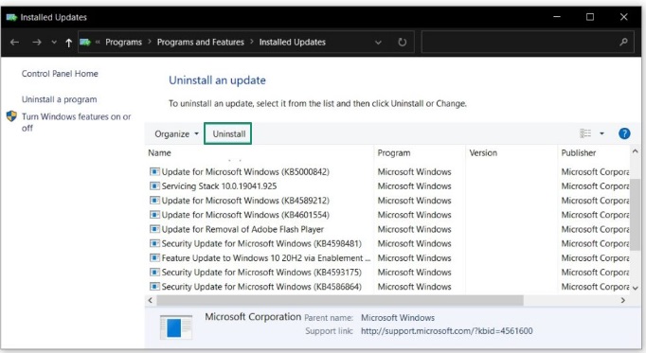Image resolution: width=646 pixels, height=353 pixels.
Task: Click the vertical scrollbar down arrow
Action: (635, 288)
